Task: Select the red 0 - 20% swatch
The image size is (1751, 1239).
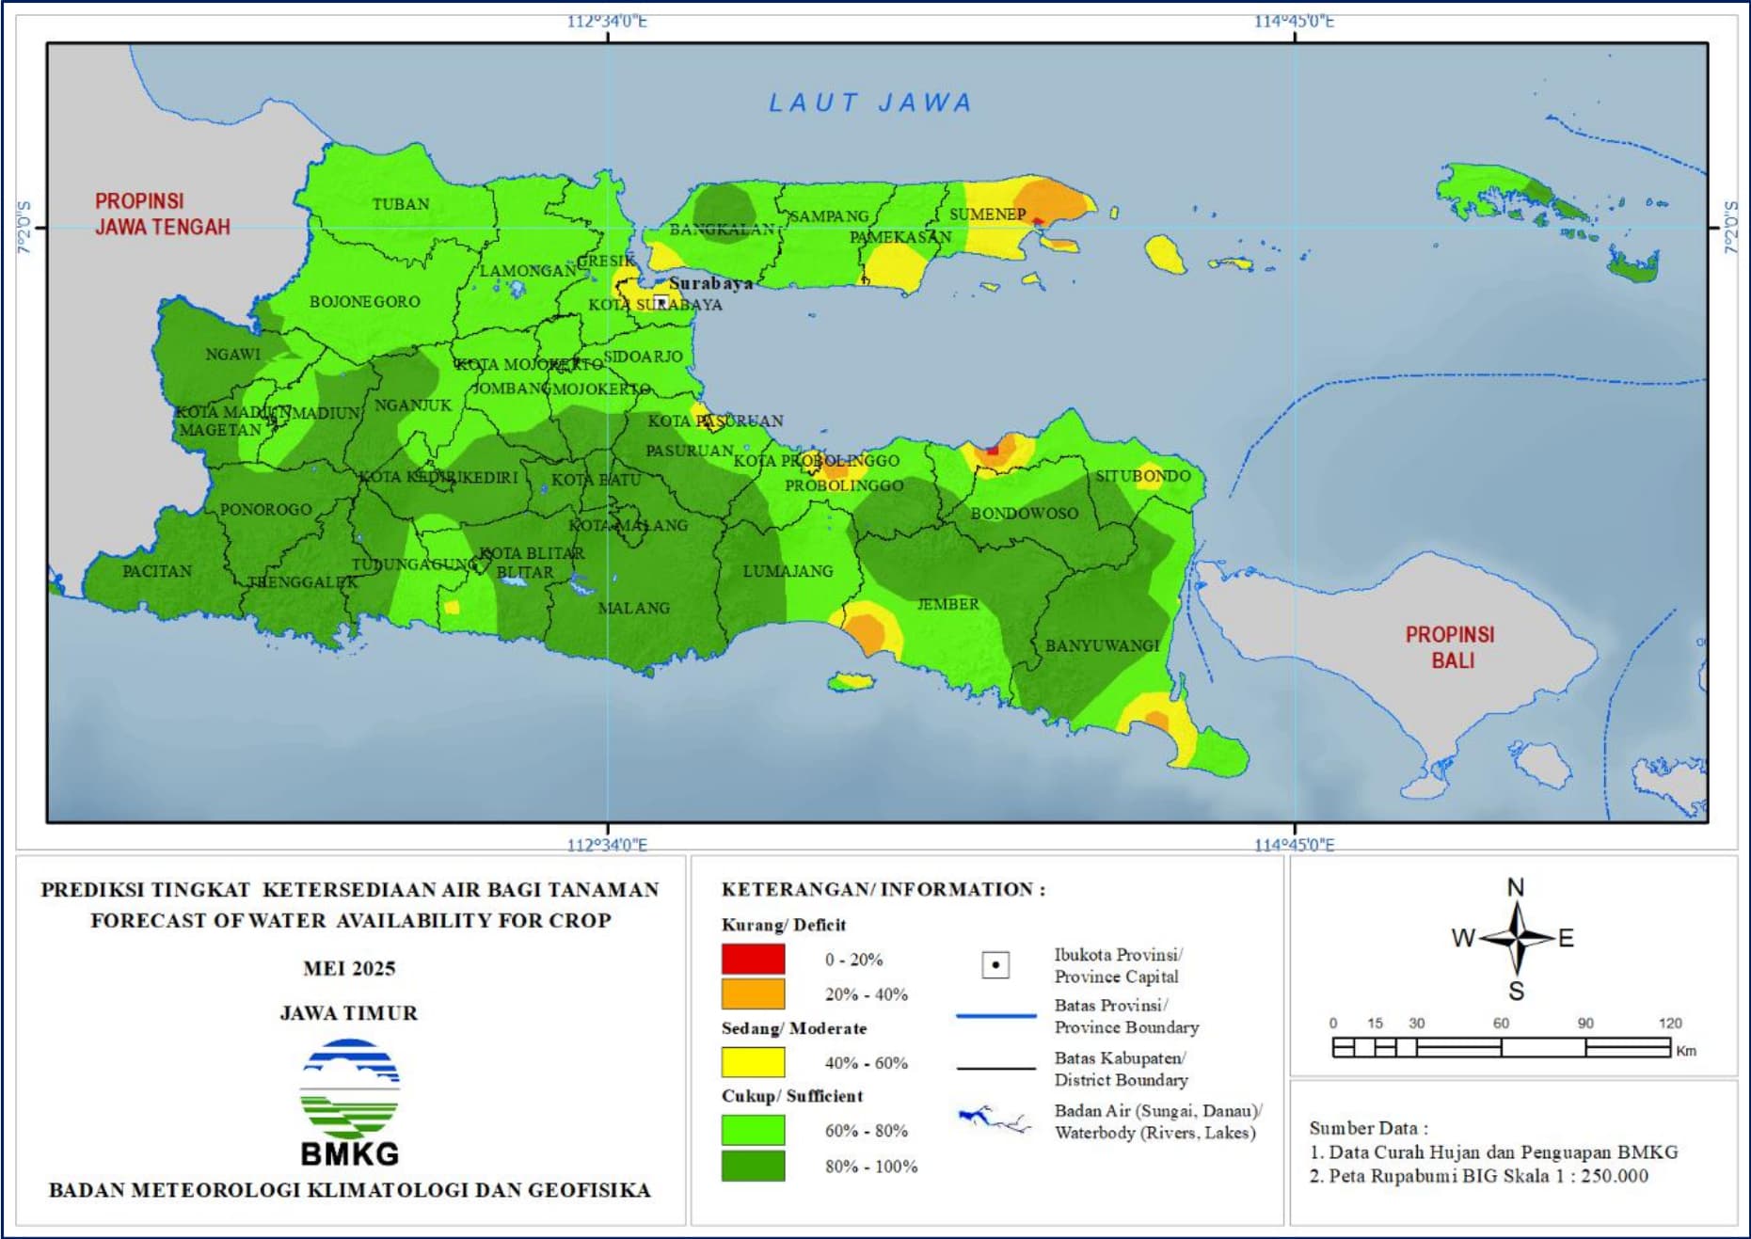Action: pyautogui.click(x=753, y=959)
